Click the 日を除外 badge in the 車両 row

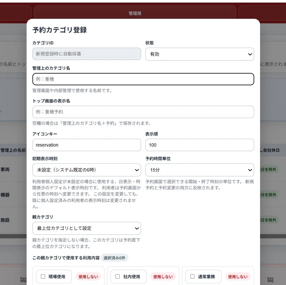click(269, 169)
